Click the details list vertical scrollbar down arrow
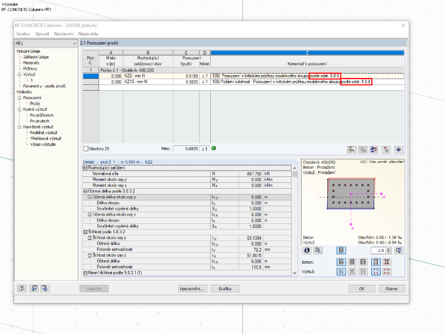Screen dimensions: 445x334 (x=295, y=273)
